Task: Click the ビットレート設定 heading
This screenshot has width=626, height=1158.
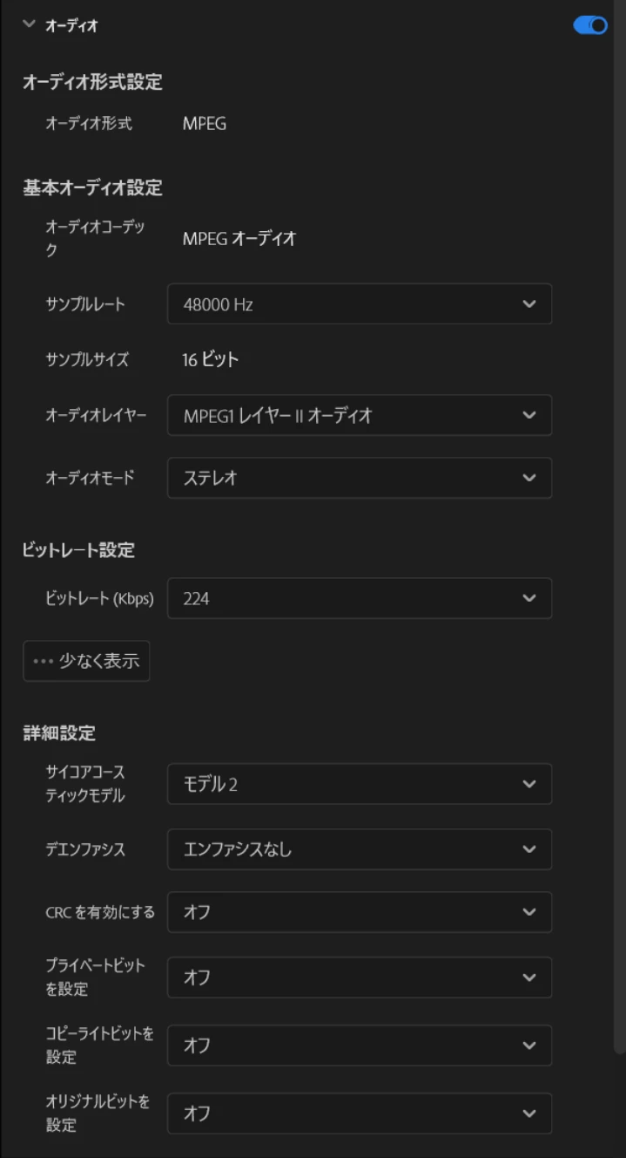Action: click(78, 550)
